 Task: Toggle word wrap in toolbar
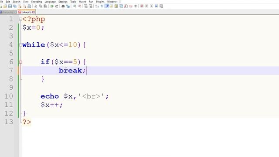(97, 6)
